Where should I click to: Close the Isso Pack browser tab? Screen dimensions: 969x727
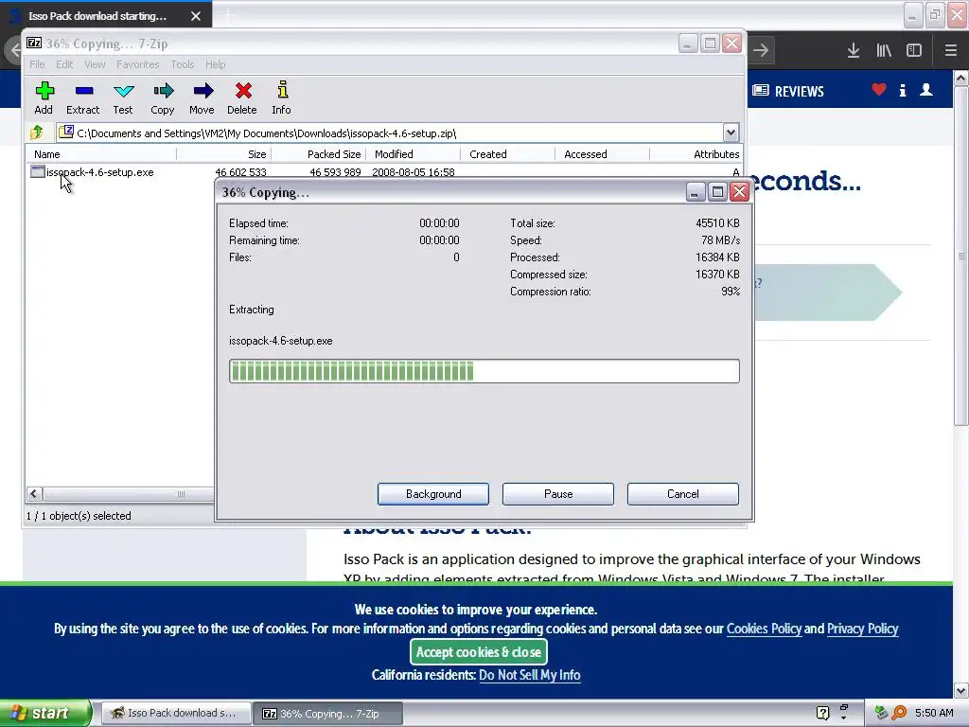[x=195, y=16]
